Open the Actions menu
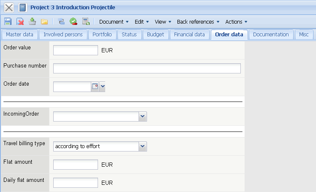The height and width of the screenshot is (192, 316). pyautogui.click(x=236, y=22)
